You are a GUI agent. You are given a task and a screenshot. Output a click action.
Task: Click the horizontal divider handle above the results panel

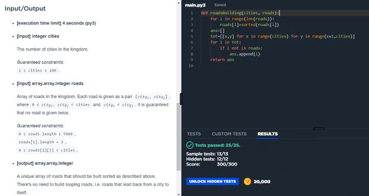(319, 129)
